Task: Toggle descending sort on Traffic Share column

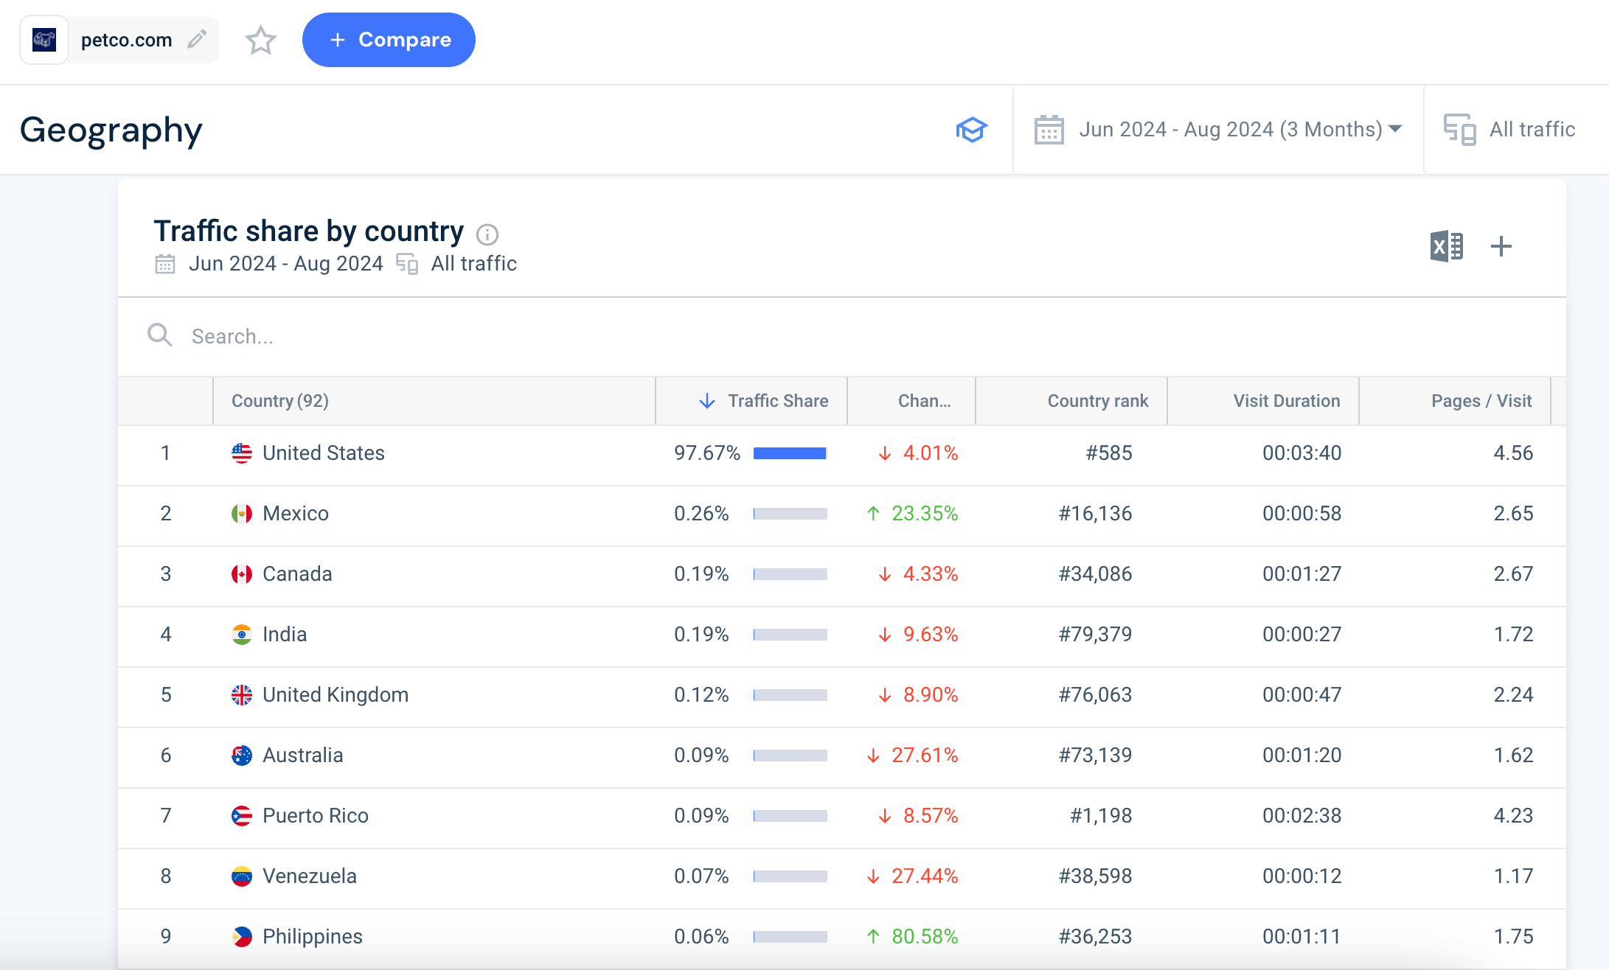Action: click(777, 400)
